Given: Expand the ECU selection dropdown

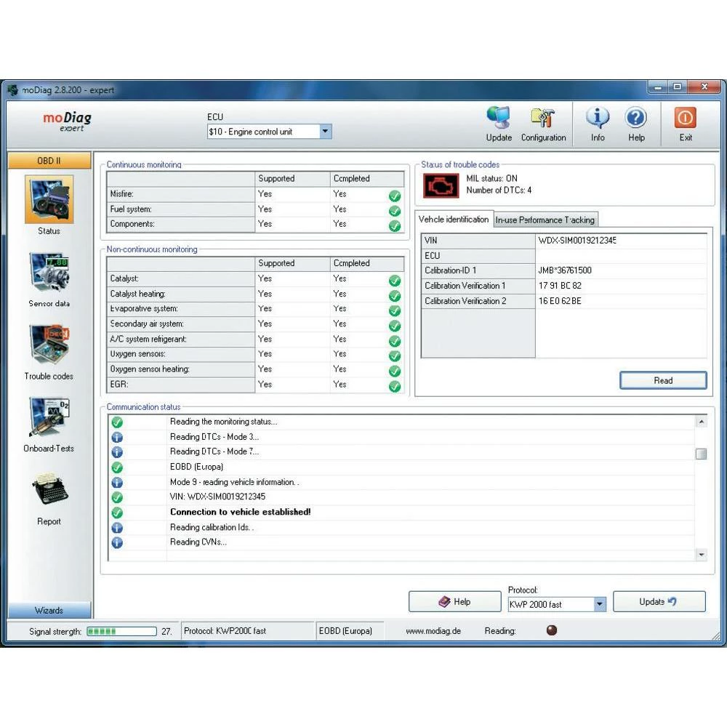Looking at the screenshot, I should pyautogui.click(x=325, y=132).
